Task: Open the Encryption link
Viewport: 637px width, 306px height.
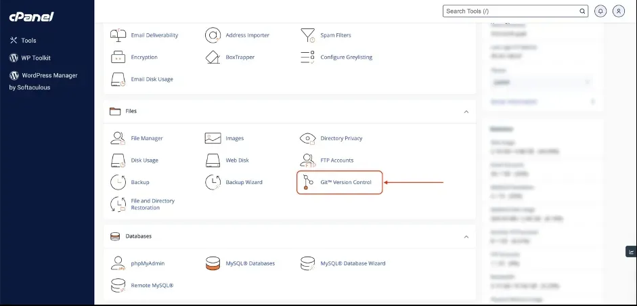Action: pos(144,58)
